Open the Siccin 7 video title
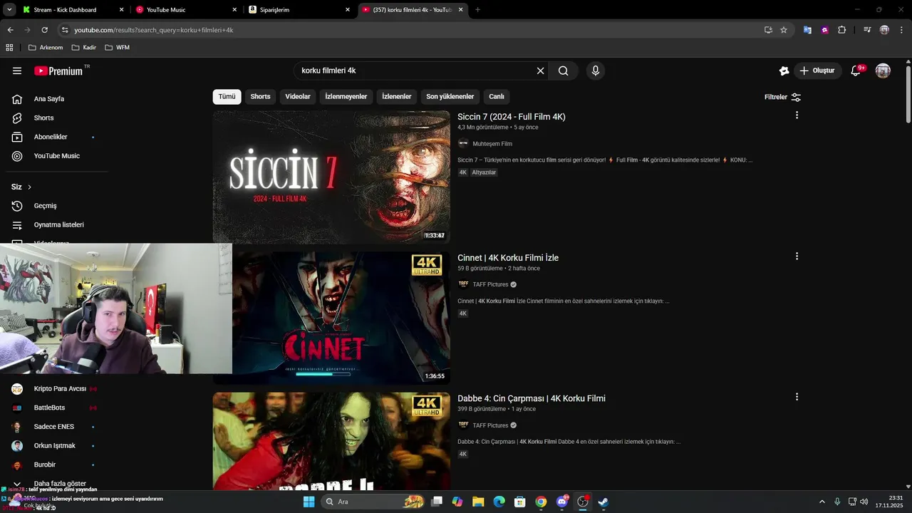 [511, 116]
